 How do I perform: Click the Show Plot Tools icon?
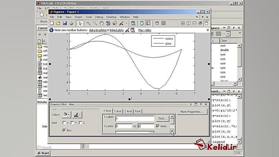[164, 23]
